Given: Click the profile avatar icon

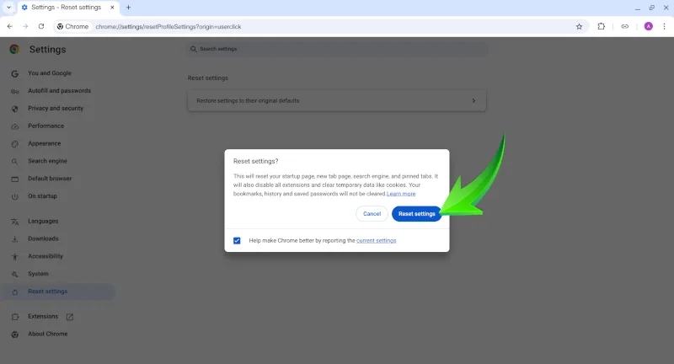Looking at the screenshot, I should click(x=648, y=26).
